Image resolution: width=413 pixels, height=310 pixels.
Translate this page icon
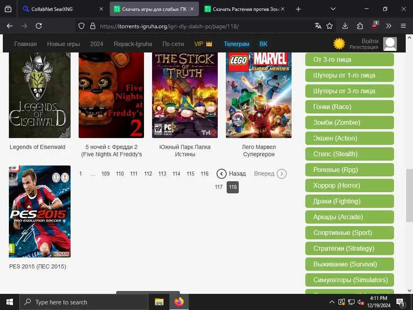point(318,26)
